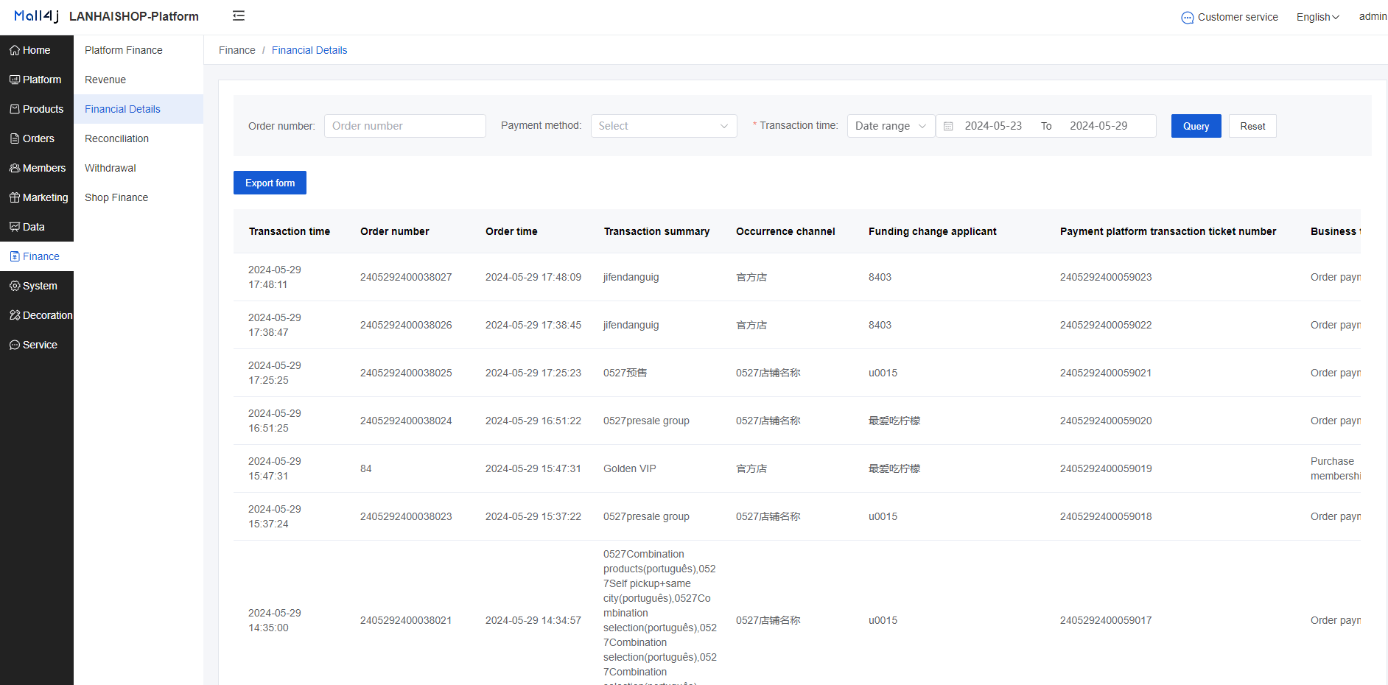This screenshot has height=685, width=1388.
Task: Click the Finance breadcrumb
Action: click(x=237, y=50)
